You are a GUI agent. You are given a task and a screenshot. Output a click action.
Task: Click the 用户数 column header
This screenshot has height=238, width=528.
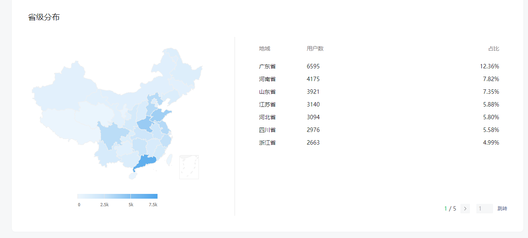[x=315, y=48]
